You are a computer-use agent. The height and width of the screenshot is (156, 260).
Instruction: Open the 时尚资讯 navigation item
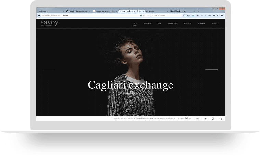click(x=187, y=23)
